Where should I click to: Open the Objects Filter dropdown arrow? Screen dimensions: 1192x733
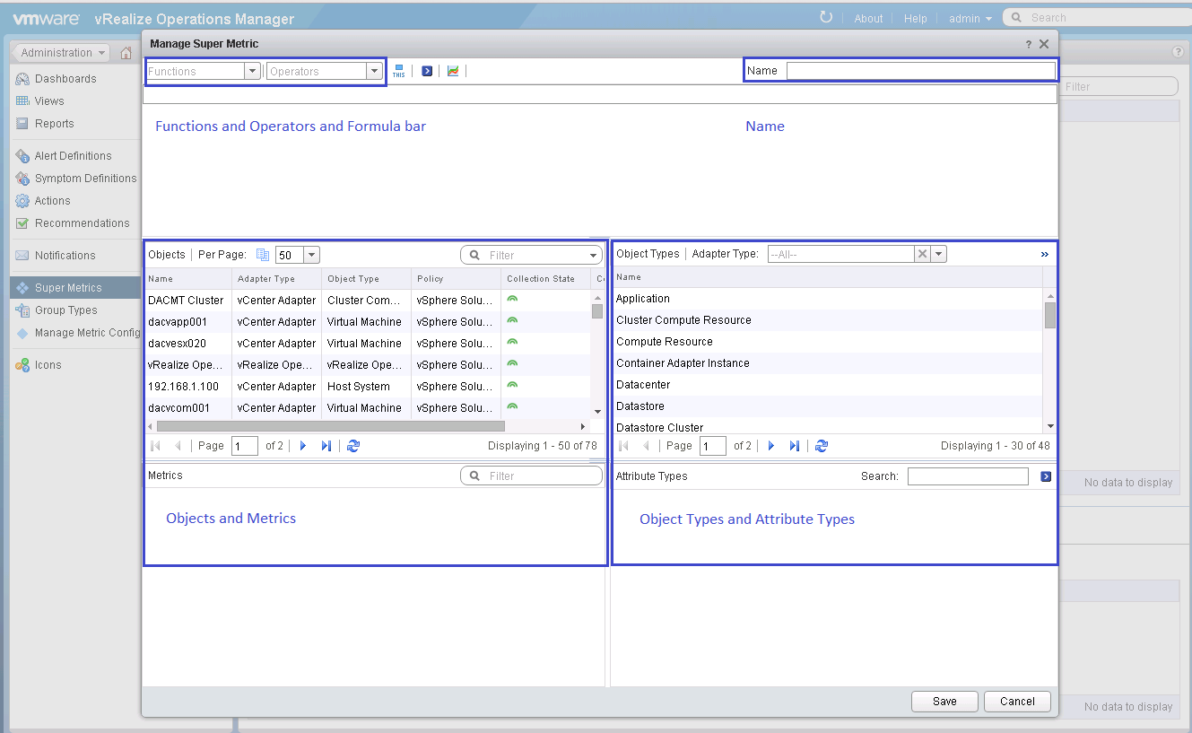tap(593, 256)
